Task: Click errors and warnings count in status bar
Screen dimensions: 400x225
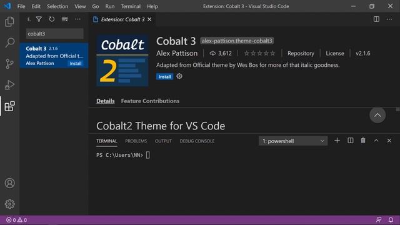Action: (x=17, y=220)
